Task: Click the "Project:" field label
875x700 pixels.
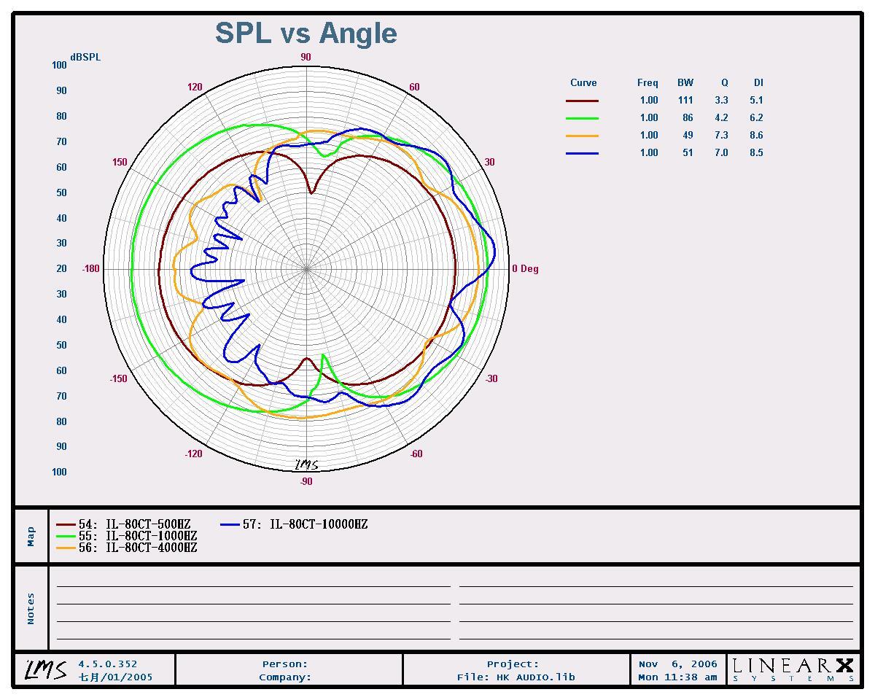Action: [513, 664]
